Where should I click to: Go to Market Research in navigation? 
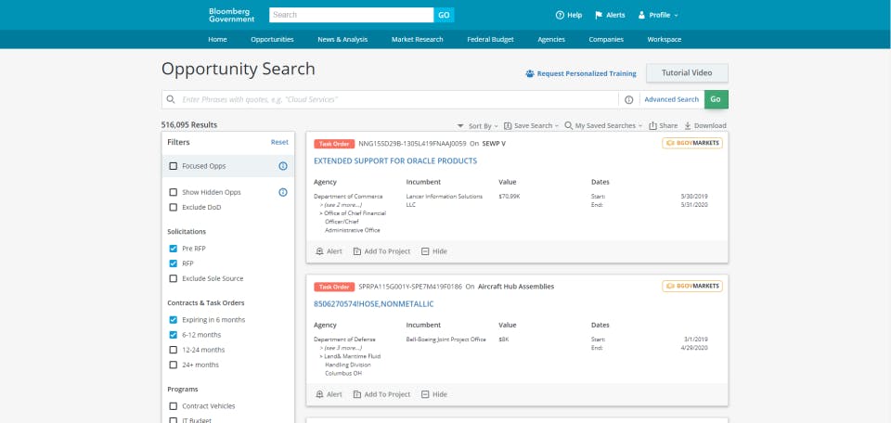(x=417, y=39)
